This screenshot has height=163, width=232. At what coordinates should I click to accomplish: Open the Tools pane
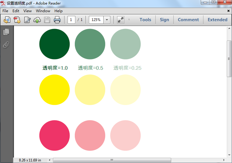[x=145, y=20]
